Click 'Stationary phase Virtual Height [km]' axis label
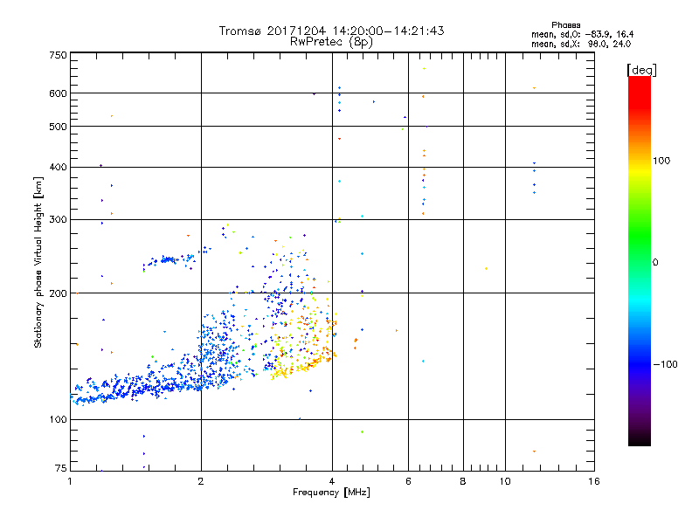 click(38, 262)
